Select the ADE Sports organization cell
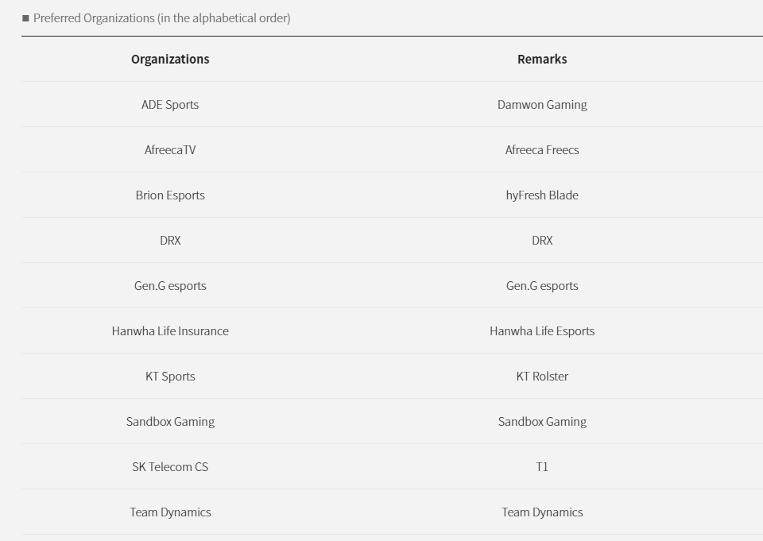Screen dimensions: 763x541 pos(170,104)
